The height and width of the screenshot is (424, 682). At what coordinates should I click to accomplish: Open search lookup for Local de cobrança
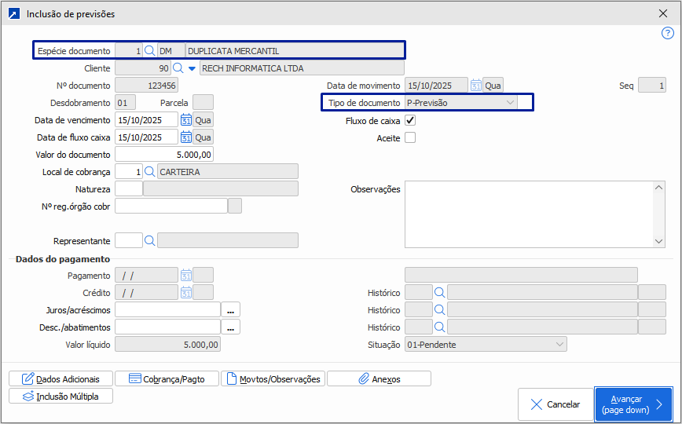(x=149, y=171)
